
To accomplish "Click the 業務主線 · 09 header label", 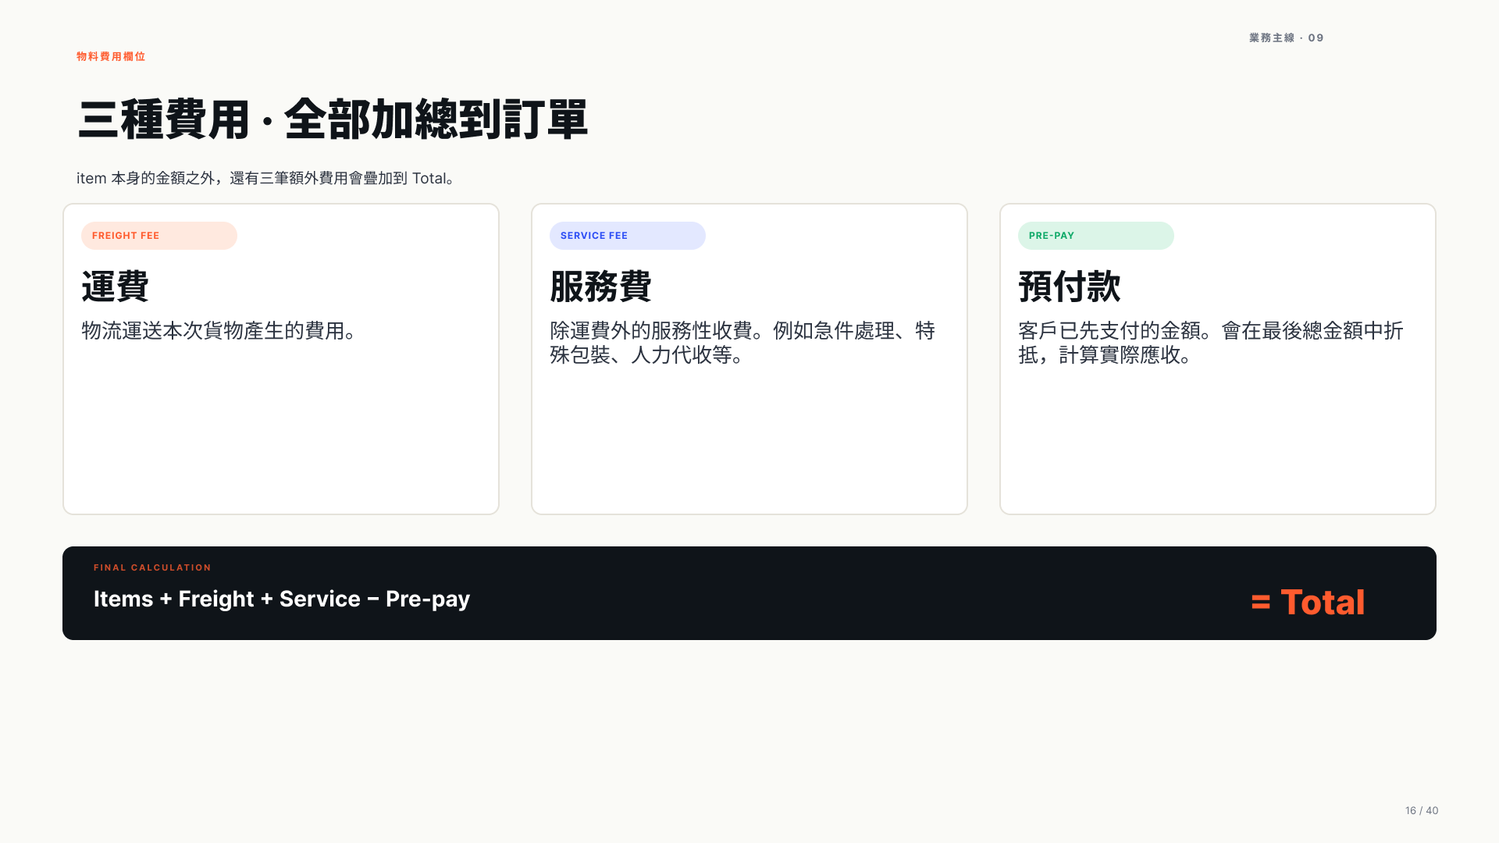I will point(1287,37).
